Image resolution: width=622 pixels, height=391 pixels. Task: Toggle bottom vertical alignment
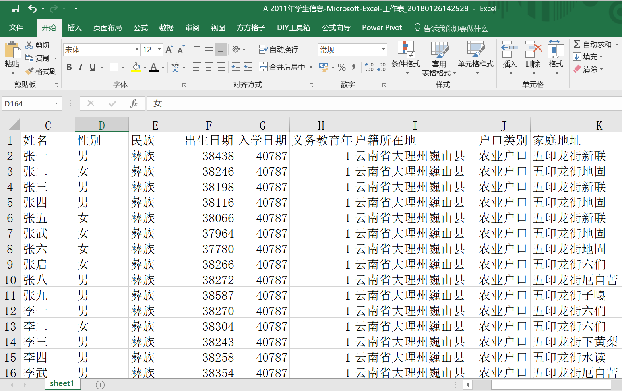tap(221, 49)
